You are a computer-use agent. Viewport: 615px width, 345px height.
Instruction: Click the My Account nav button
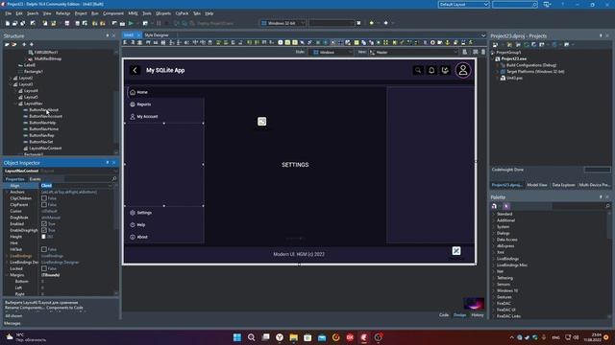pos(164,117)
